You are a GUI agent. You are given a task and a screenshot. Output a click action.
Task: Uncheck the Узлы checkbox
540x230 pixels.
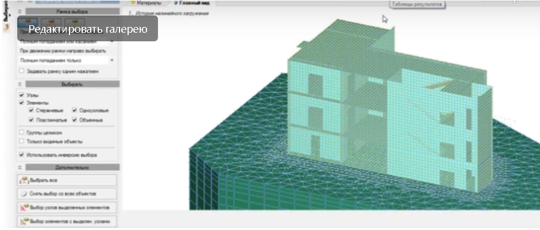tap(22, 95)
